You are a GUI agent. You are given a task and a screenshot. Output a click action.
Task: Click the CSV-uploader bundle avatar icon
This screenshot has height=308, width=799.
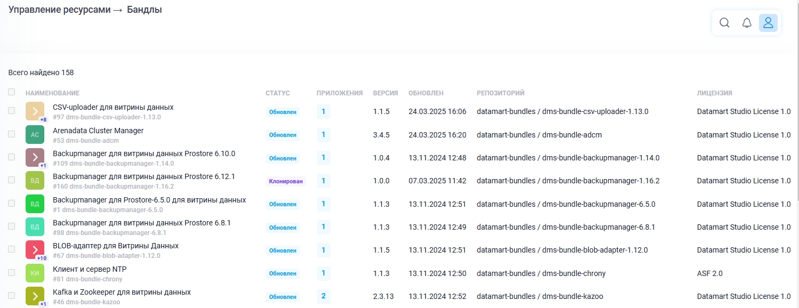35,111
